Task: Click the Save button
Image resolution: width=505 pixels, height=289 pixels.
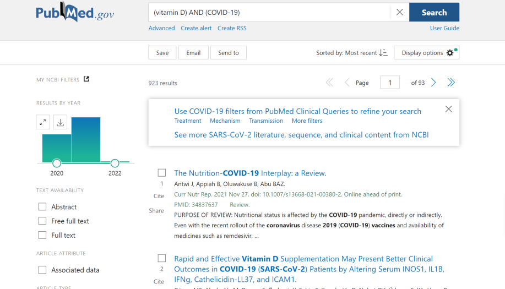Action: [x=162, y=53]
